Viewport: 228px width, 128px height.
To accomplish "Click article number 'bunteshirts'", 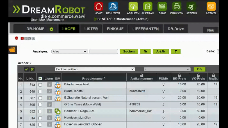I will 137,91.
